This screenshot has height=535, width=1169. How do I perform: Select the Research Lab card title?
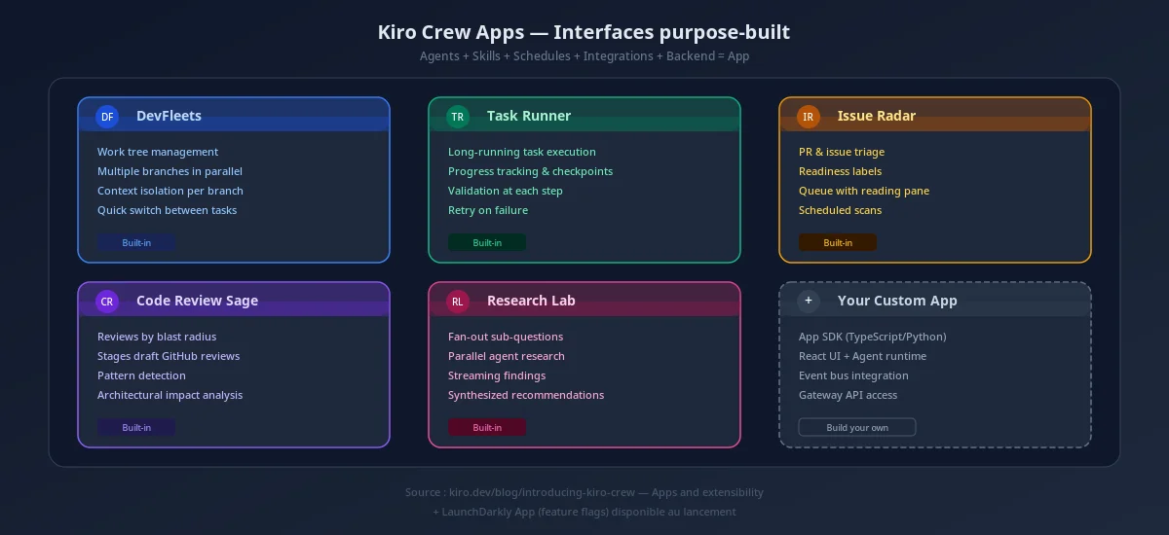pyautogui.click(x=531, y=301)
